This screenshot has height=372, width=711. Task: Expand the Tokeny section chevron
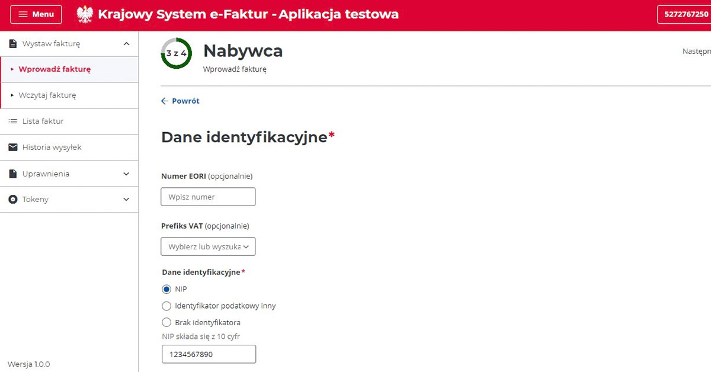pos(126,200)
